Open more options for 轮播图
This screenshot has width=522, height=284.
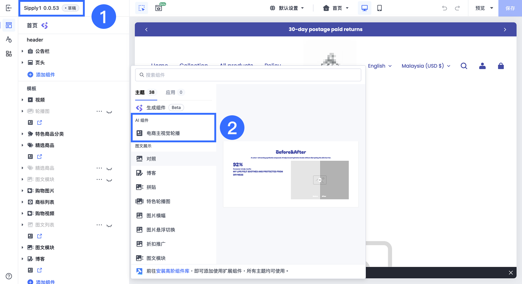click(99, 111)
